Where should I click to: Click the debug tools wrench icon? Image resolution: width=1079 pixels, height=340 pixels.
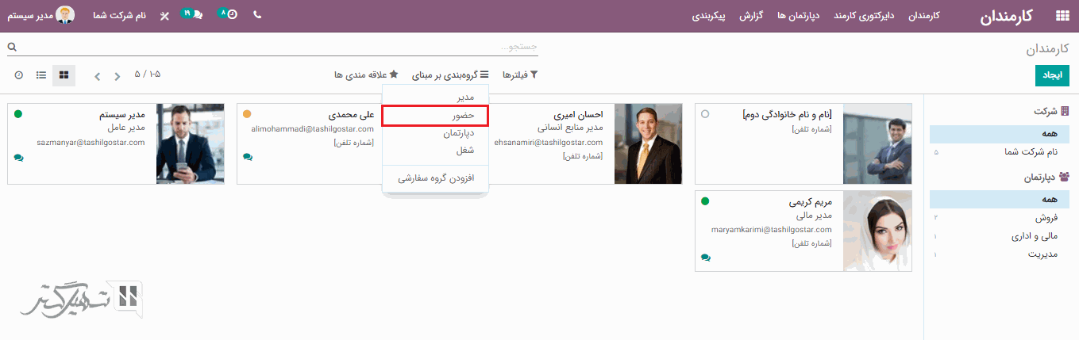pos(164,16)
